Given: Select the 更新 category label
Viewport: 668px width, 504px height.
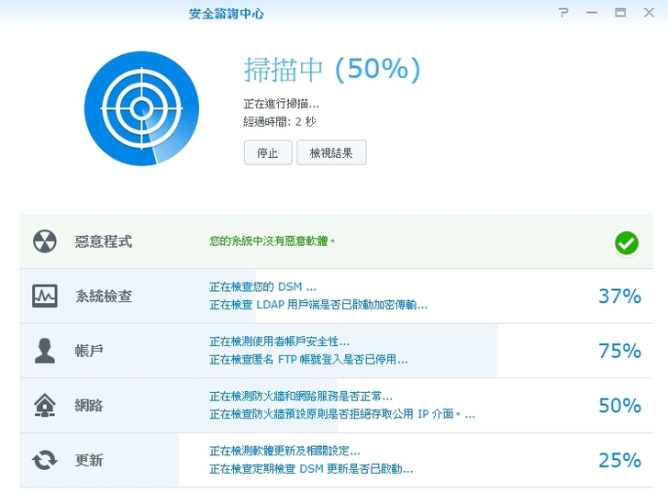Looking at the screenshot, I should pyautogui.click(x=89, y=460).
